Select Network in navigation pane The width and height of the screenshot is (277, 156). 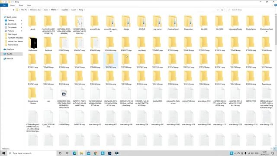point(10,58)
